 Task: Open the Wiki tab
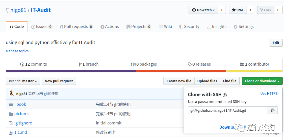click(165, 27)
